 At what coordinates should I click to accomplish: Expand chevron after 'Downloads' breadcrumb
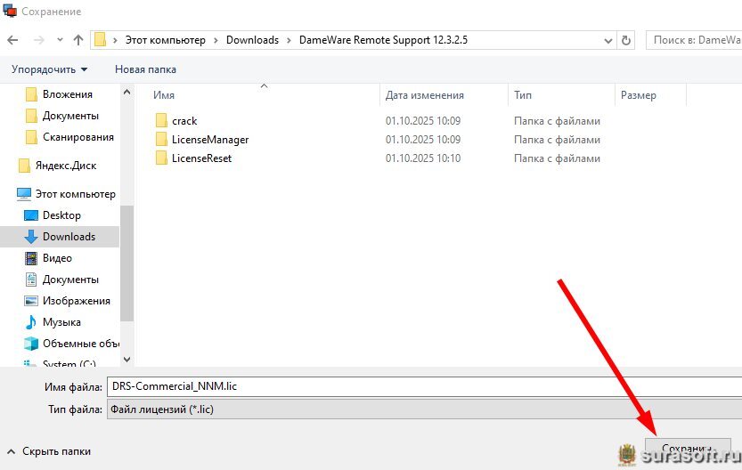coord(289,40)
